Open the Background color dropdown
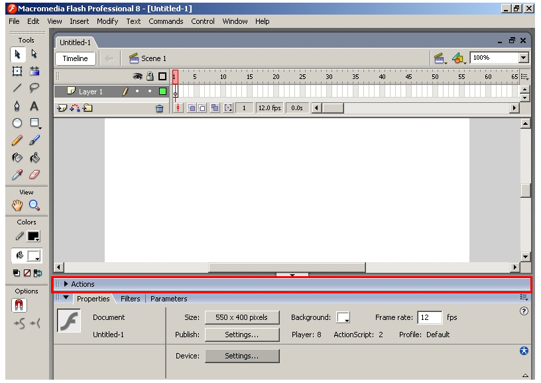This screenshot has width=541, height=383. (x=343, y=317)
